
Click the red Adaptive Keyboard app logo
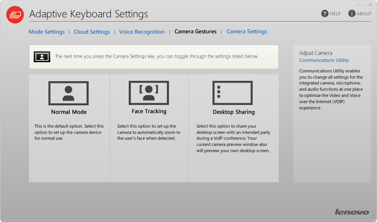15,15
